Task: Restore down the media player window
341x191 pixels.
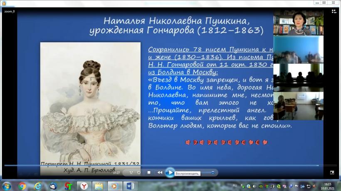Action: point(324,2)
